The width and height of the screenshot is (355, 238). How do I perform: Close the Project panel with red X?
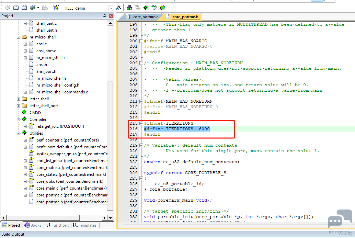point(111,15)
